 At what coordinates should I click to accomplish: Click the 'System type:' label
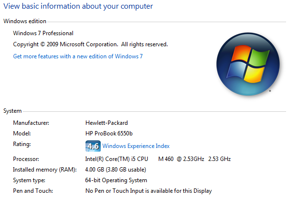tap(29, 180)
